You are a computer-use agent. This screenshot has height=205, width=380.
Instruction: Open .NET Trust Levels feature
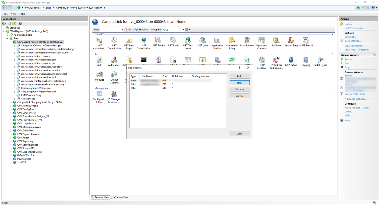coord(188,43)
